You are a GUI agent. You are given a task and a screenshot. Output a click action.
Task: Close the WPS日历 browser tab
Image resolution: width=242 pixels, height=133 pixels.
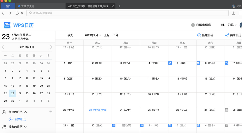pyautogui.click(x=113, y=6)
